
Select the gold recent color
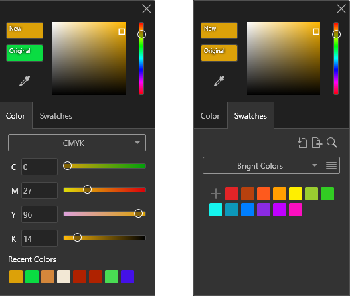[x=16, y=277]
